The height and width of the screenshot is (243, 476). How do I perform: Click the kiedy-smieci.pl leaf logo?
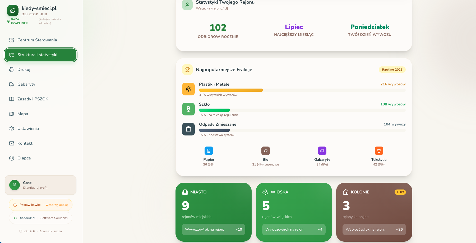click(x=12, y=11)
